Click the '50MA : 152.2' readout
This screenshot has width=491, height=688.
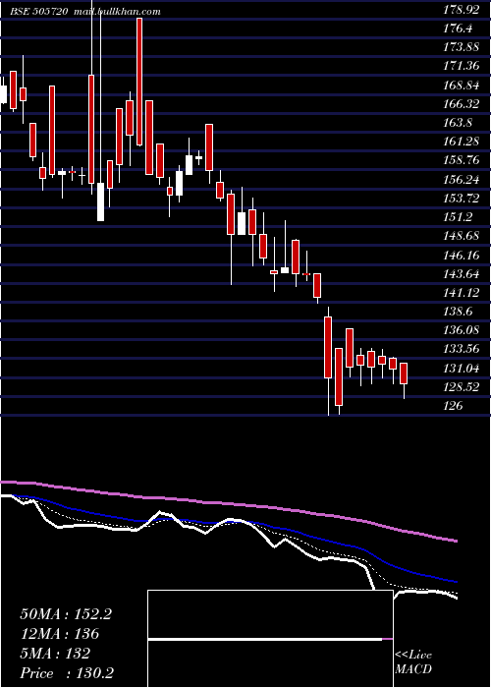point(66,614)
